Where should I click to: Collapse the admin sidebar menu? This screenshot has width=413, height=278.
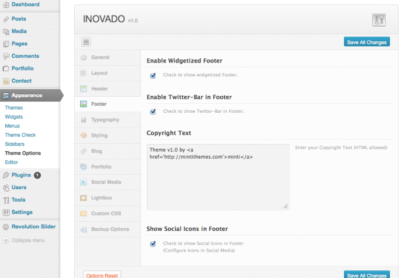(24, 241)
